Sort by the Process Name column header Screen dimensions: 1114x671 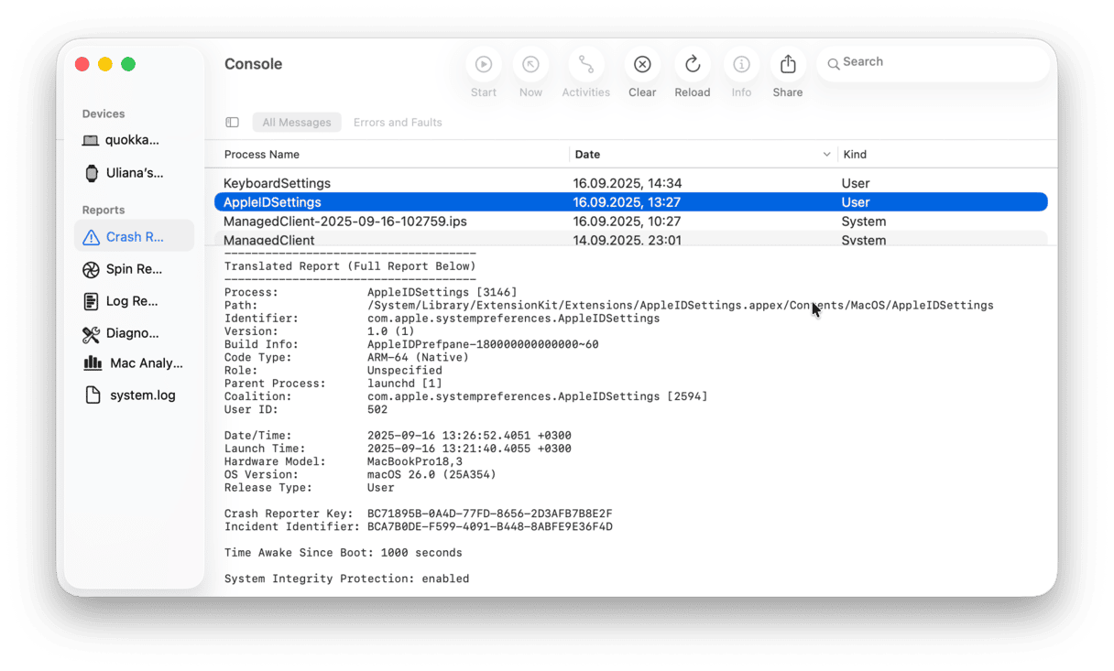pos(262,155)
